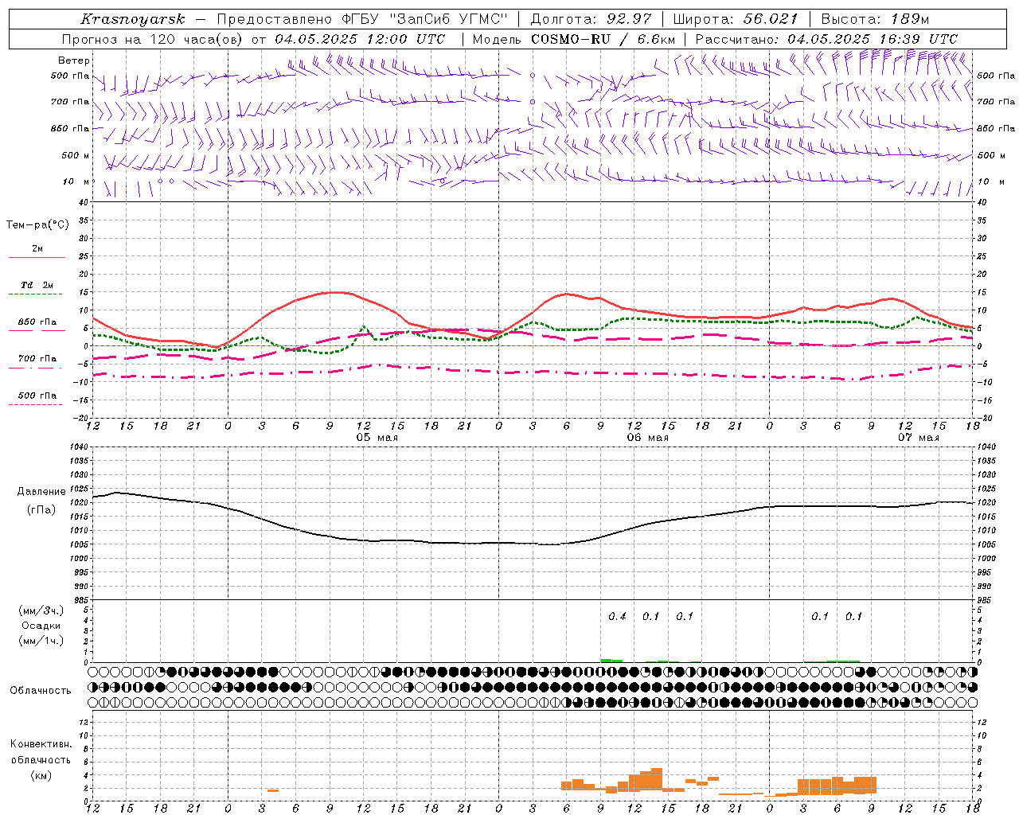Click the 07 мая date label
This screenshot has height=815, width=1019.
918,438
